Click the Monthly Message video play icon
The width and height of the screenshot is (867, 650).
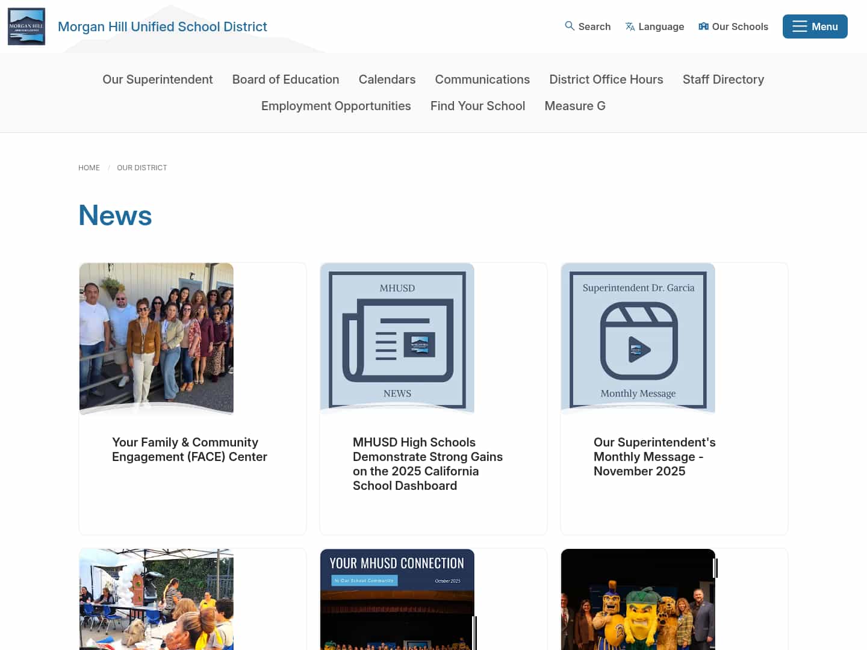[638, 349]
